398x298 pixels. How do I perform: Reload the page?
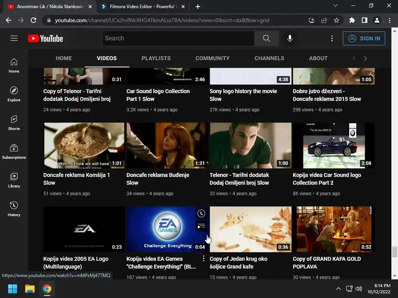point(33,20)
